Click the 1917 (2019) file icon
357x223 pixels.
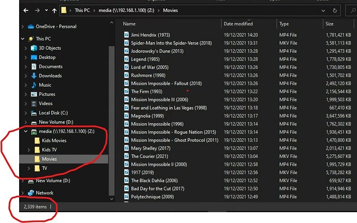[x=126, y=172]
